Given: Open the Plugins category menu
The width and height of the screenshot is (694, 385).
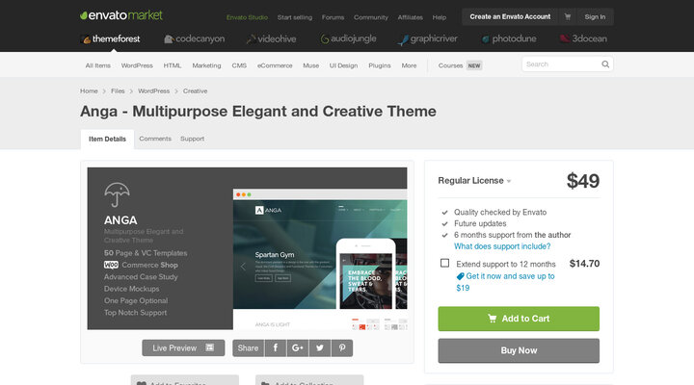Looking at the screenshot, I should [380, 65].
